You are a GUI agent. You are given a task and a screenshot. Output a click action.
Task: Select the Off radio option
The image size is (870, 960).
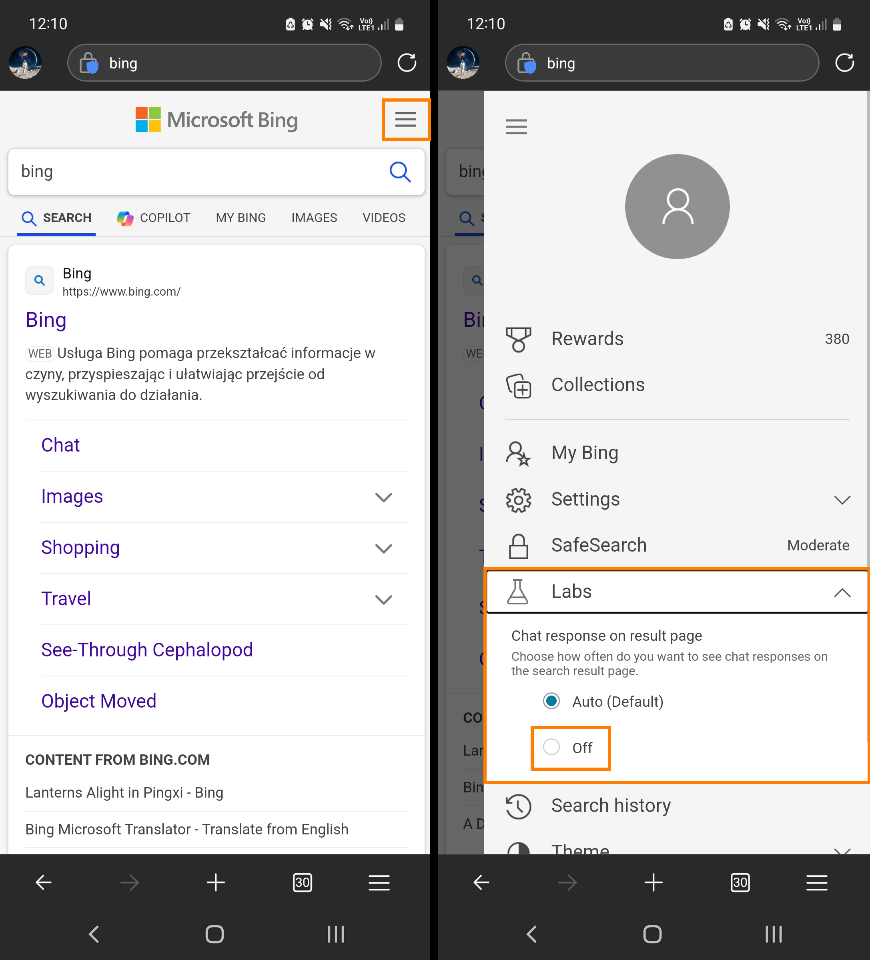click(551, 747)
